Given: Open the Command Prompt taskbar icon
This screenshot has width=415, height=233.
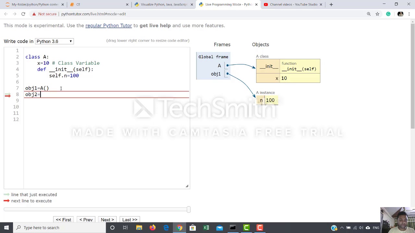Looking at the screenshot, I should pos(233,227).
